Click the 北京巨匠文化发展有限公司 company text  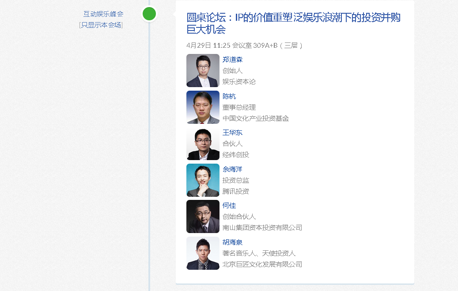tap(262, 264)
